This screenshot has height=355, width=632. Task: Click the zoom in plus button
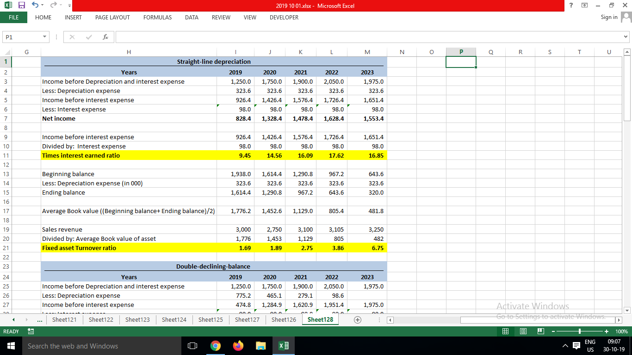(x=607, y=331)
